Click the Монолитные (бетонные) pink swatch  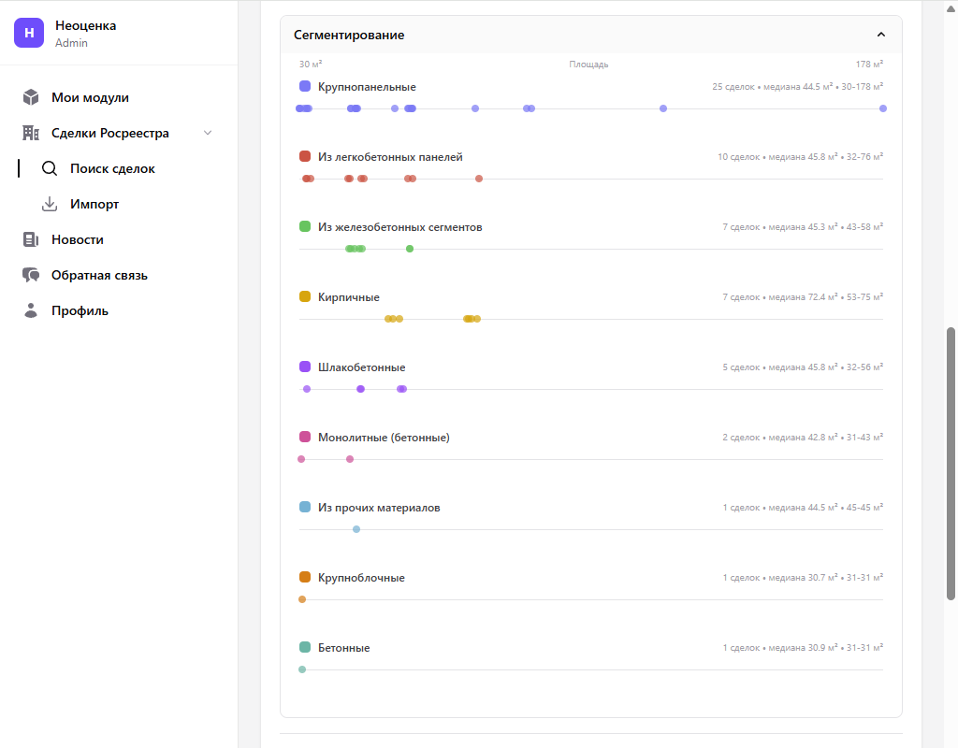tap(305, 438)
